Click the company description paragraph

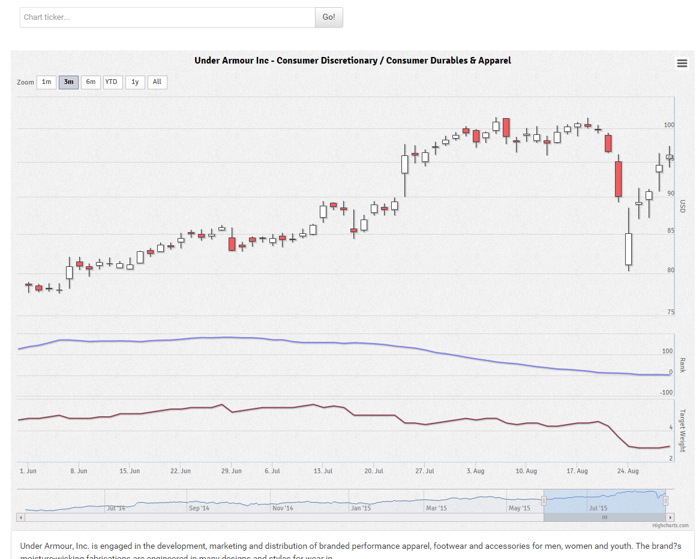coord(351,550)
